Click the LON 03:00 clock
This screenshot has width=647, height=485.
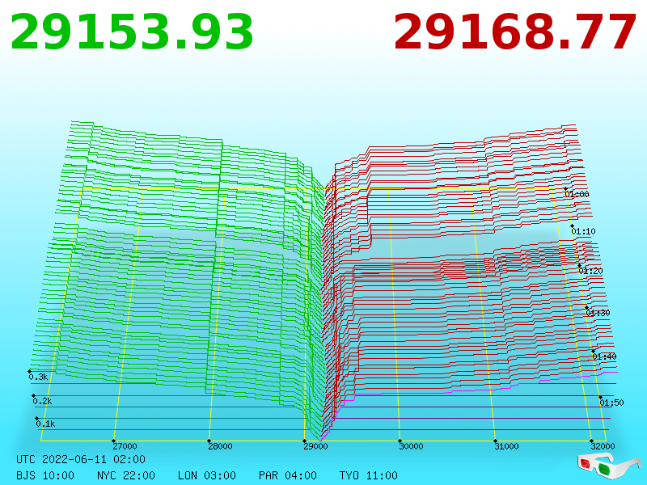(207, 475)
